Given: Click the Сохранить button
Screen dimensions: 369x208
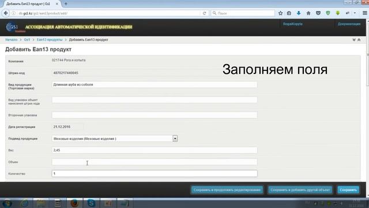Looking at the screenshot, I should point(348,190).
